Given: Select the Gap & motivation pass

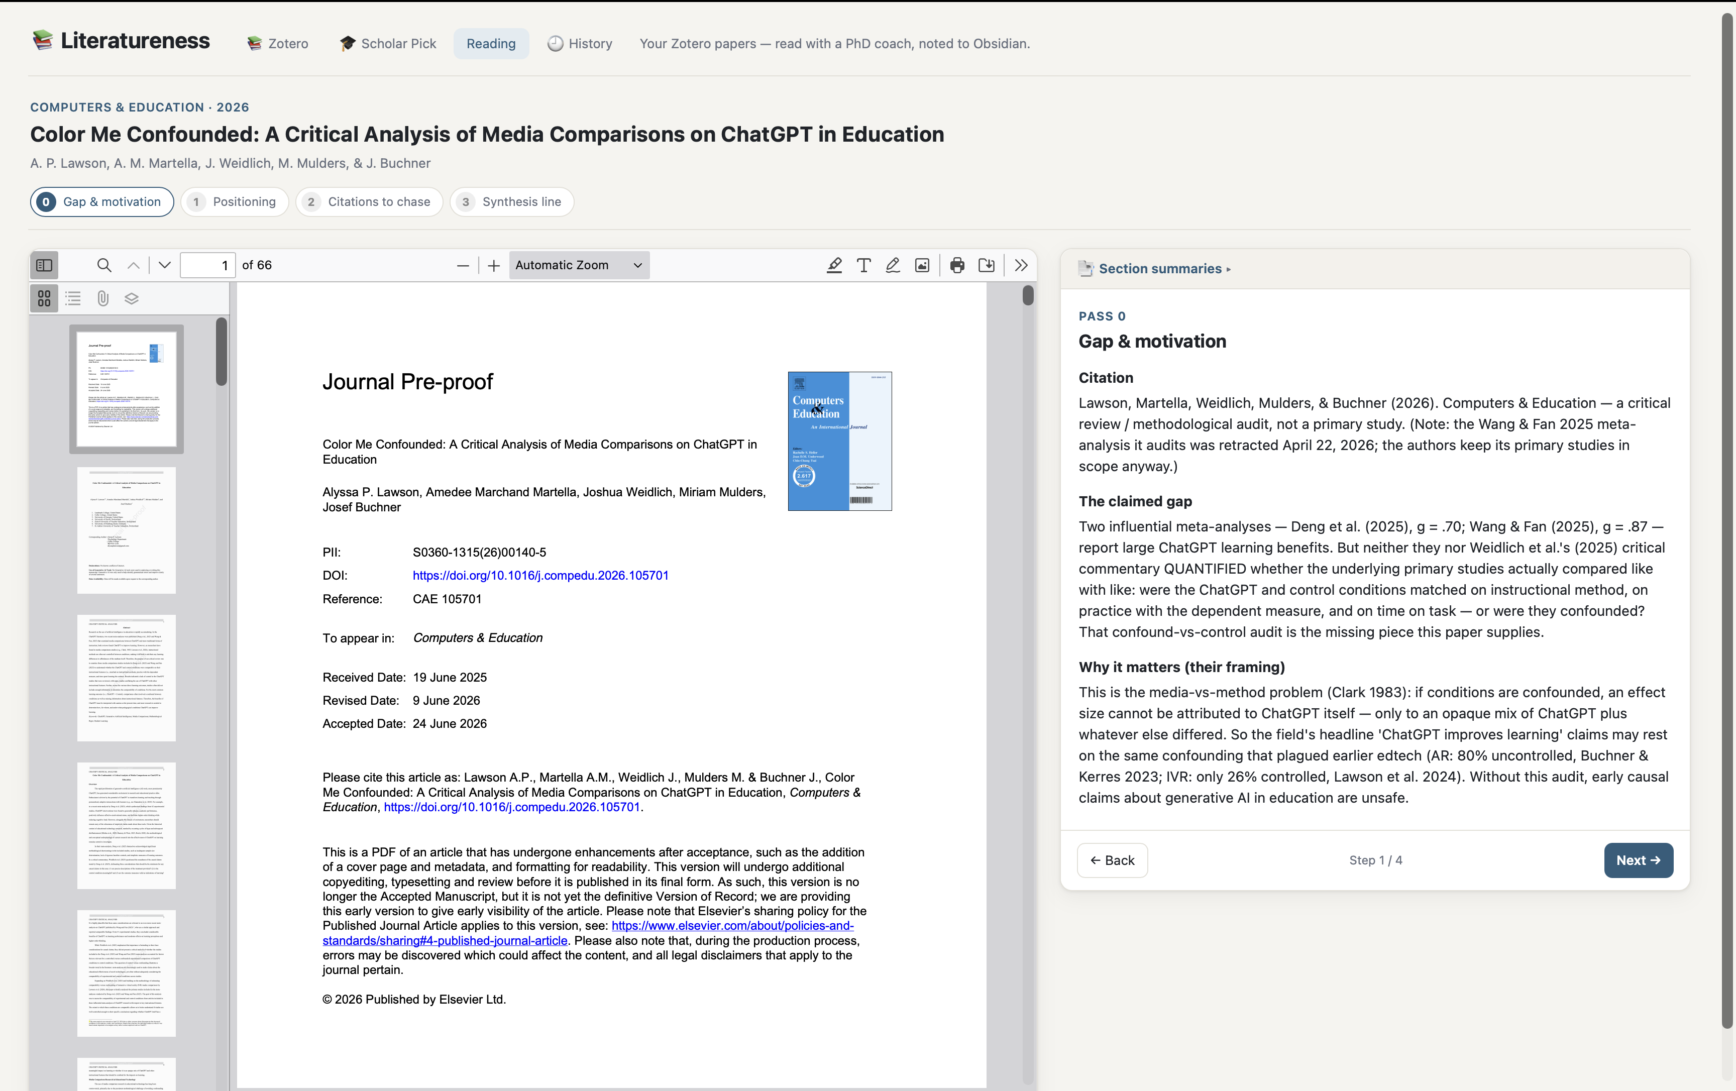Looking at the screenshot, I should click(x=101, y=202).
